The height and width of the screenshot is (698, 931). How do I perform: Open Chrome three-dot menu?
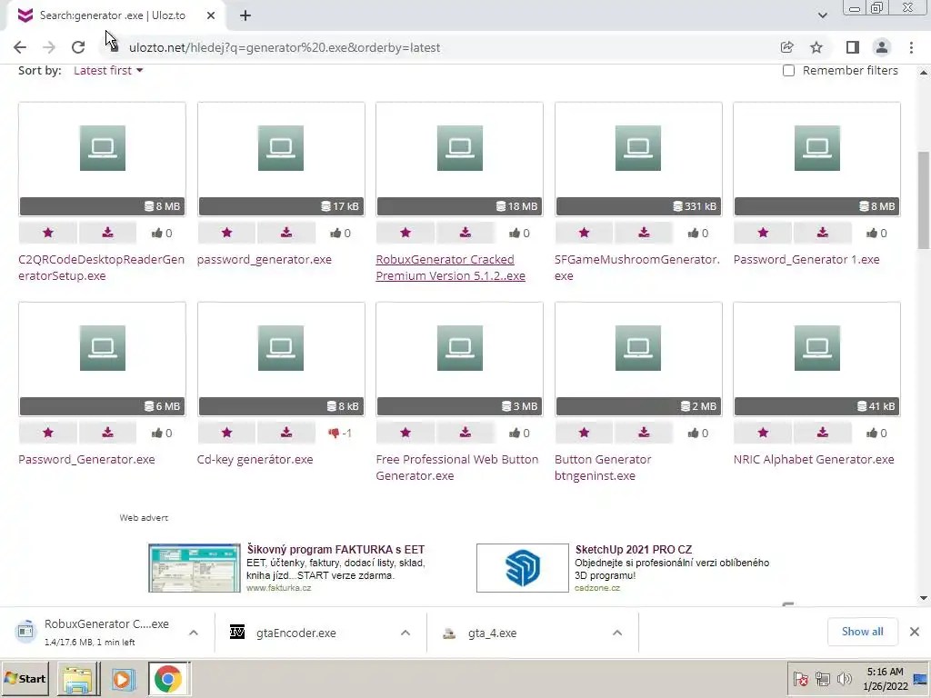coord(911,47)
